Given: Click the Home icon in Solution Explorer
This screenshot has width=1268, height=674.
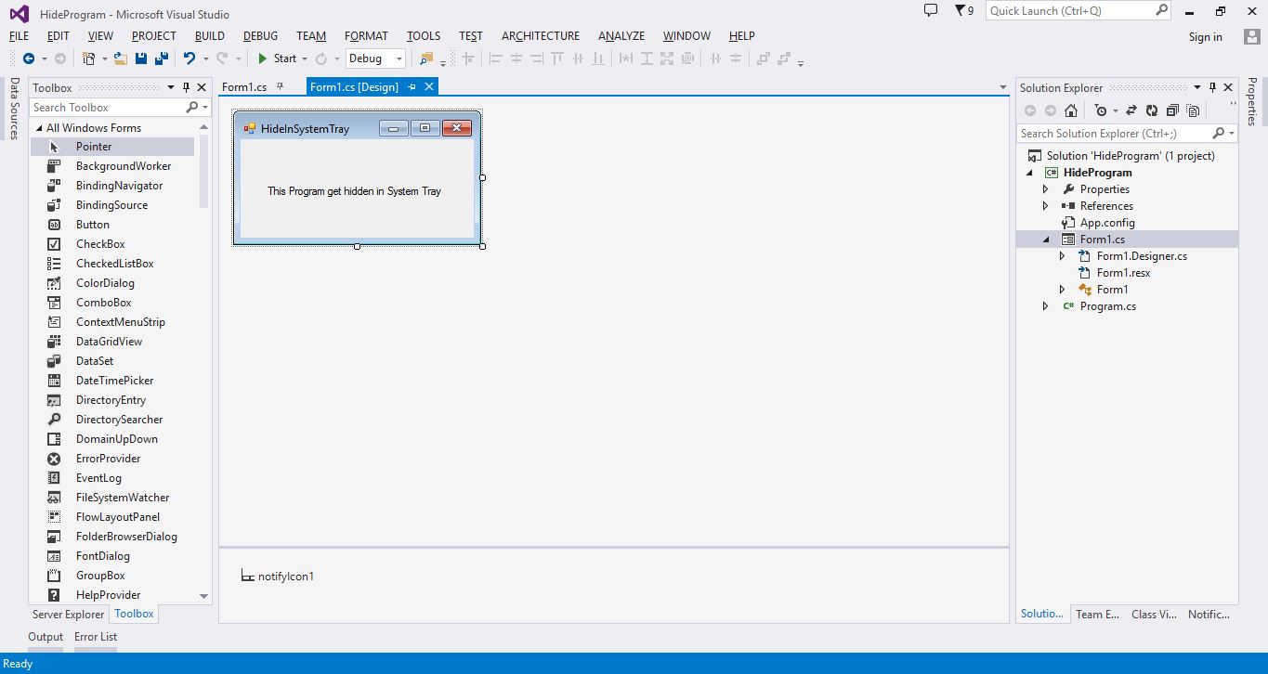Looking at the screenshot, I should click(1070, 110).
